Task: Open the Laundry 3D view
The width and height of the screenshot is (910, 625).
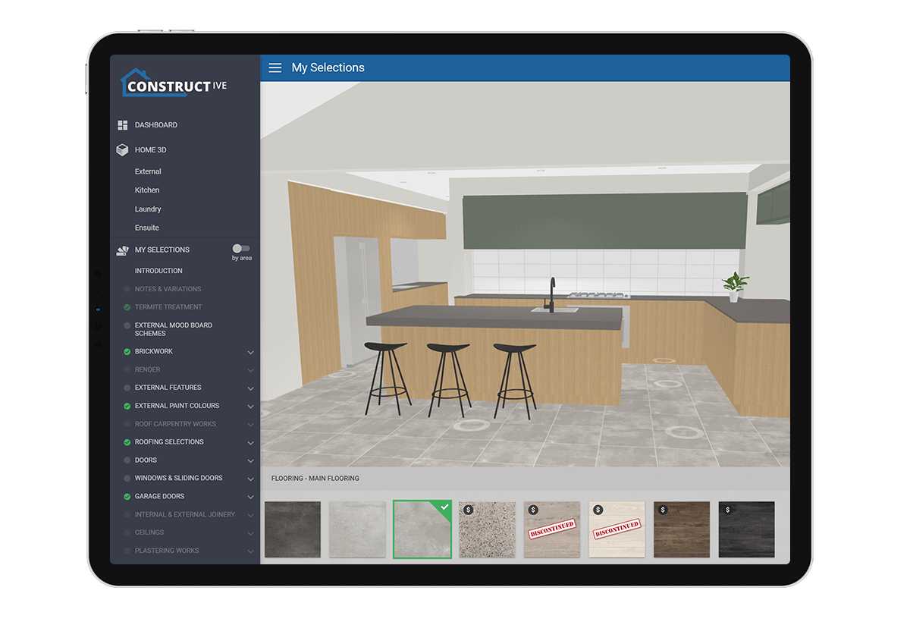Action: click(148, 209)
